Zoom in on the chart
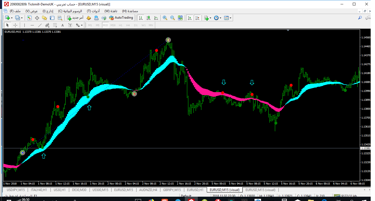 point(165,18)
